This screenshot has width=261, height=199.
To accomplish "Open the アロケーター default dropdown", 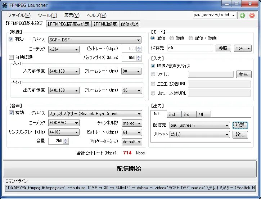I will click(132, 142).
